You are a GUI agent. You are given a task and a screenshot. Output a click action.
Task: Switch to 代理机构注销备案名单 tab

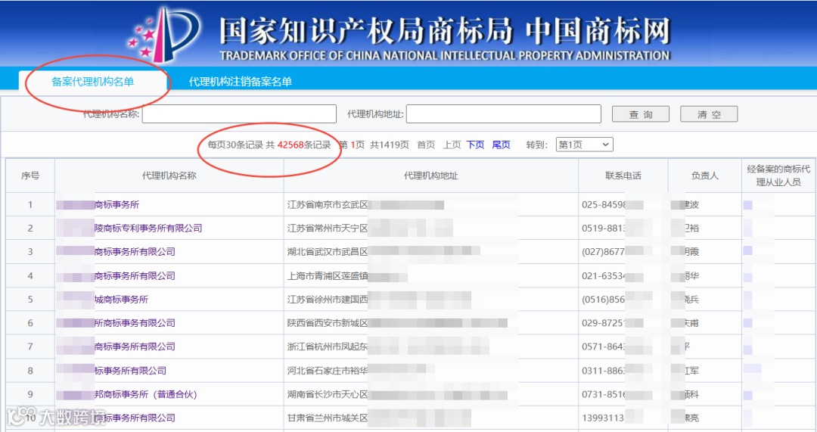[x=241, y=81]
